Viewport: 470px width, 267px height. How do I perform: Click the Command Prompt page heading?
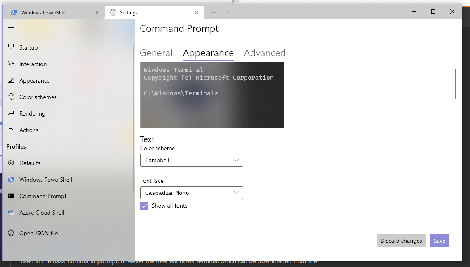tap(179, 28)
